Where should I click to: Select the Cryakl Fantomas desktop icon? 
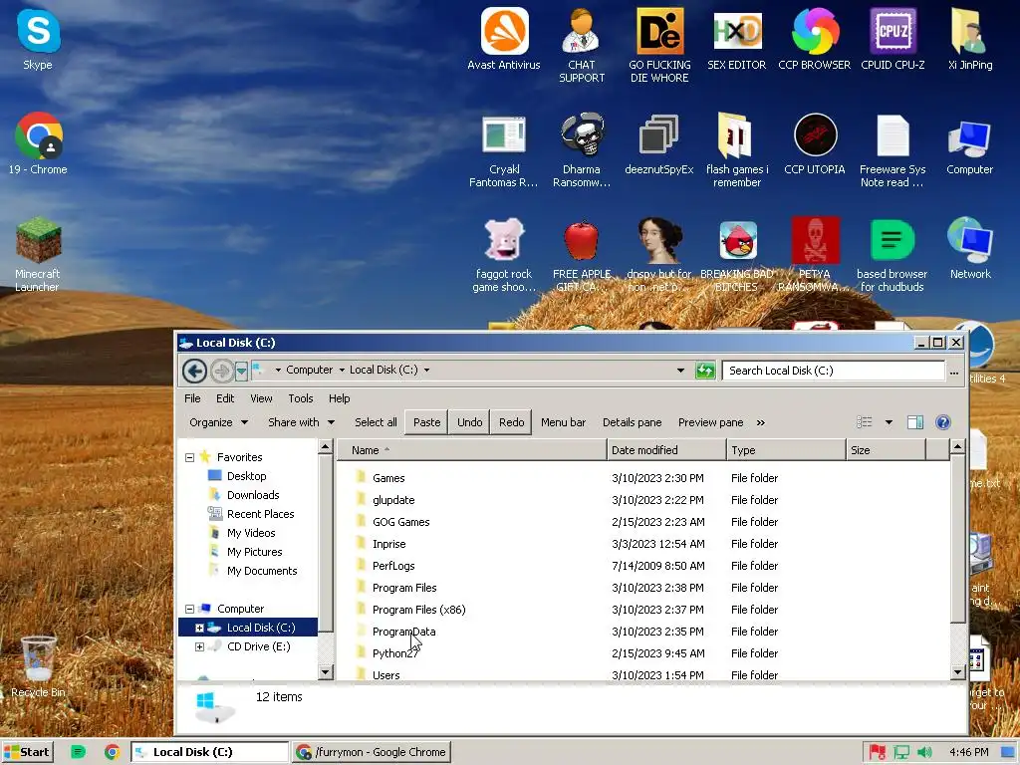503,150
